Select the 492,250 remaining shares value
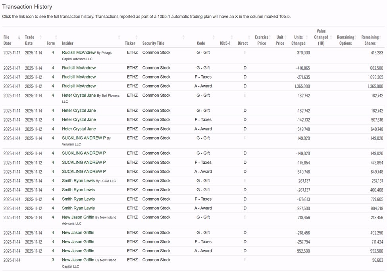The width and height of the screenshot is (387, 272). pos(377,233)
